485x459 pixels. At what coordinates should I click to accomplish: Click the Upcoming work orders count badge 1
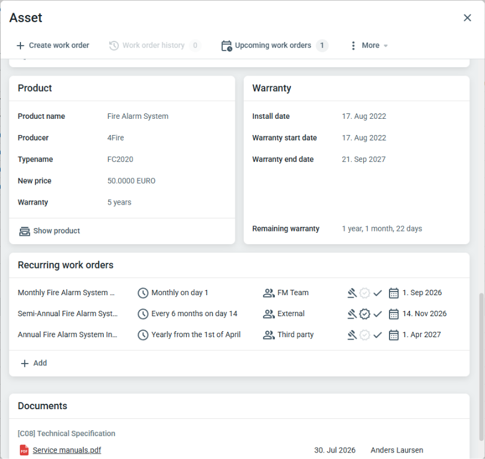point(322,46)
